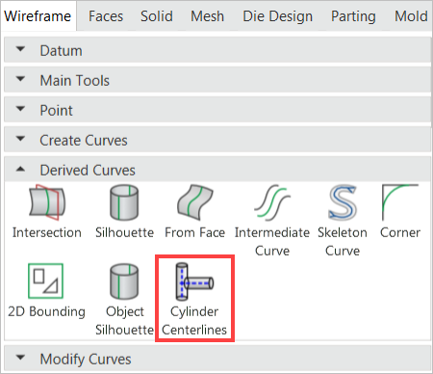
Task: Open the Solid tab
Action: click(157, 16)
